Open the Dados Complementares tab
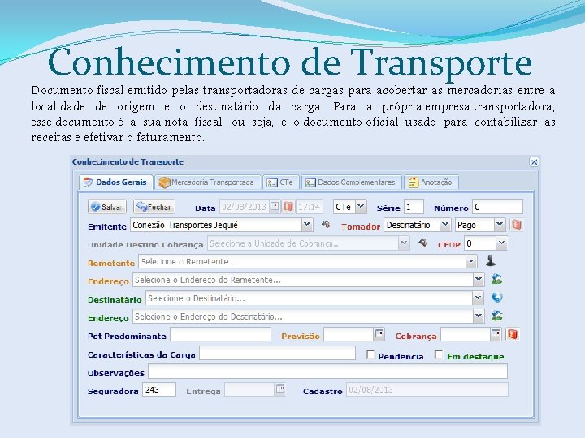585x438 pixels. (352, 182)
